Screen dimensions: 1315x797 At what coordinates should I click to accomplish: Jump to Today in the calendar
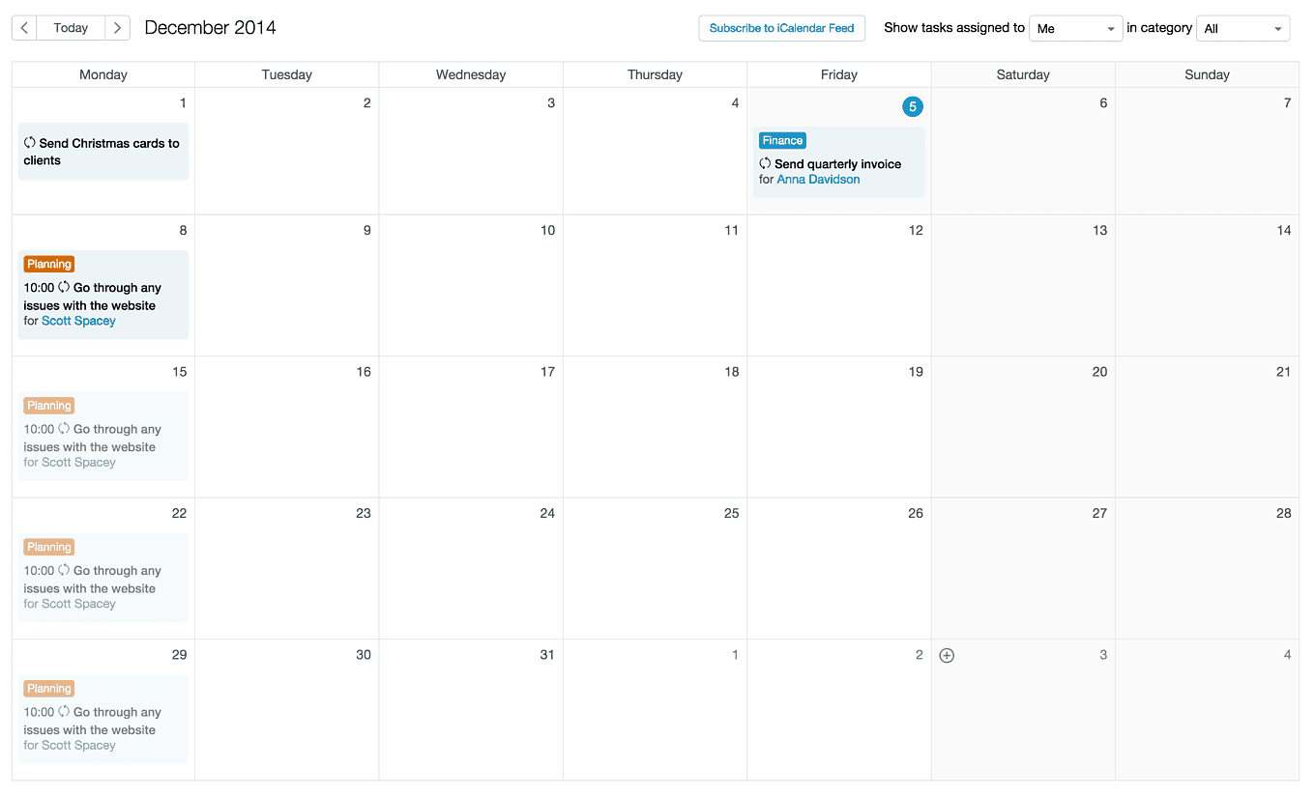[x=71, y=28]
